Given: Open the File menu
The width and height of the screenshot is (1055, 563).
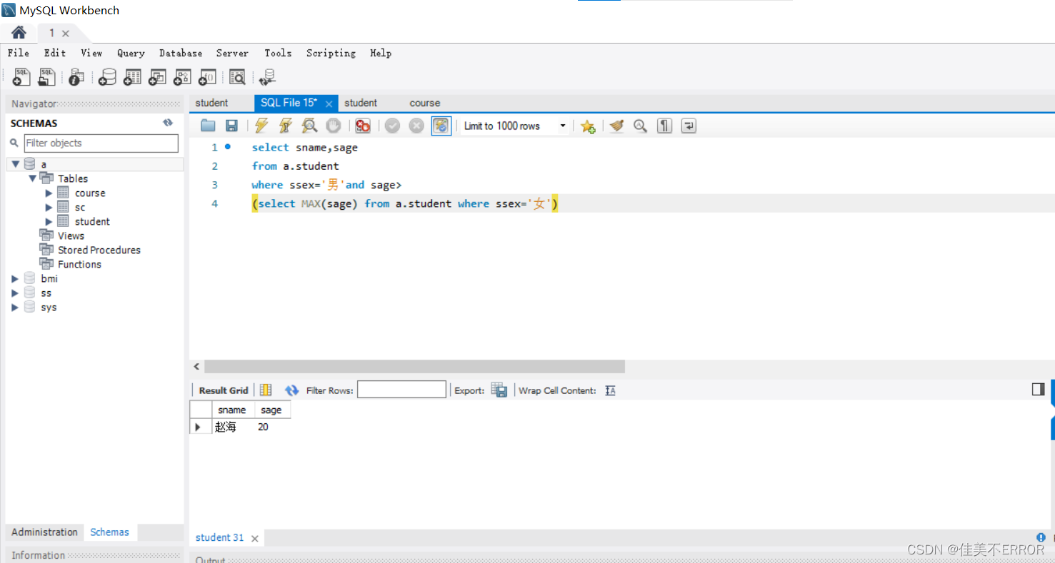Looking at the screenshot, I should point(19,53).
